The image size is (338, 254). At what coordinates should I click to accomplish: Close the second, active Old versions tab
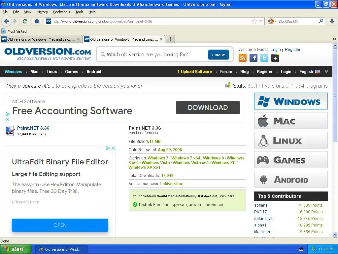point(161,39)
